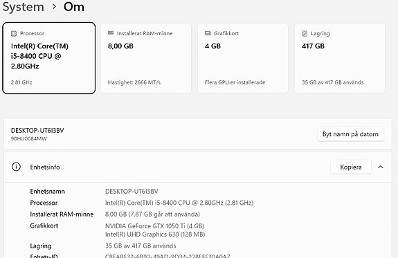Click the Om page title

[x=74, y=7]
